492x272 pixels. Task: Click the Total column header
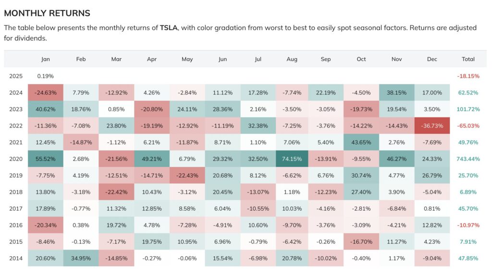[468, 59]
